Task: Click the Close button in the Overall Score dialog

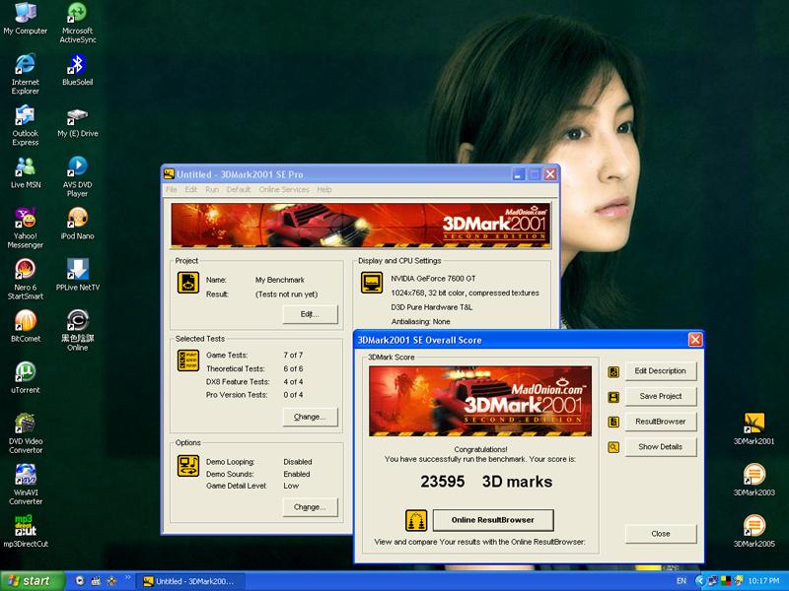Action: (661, 534)
